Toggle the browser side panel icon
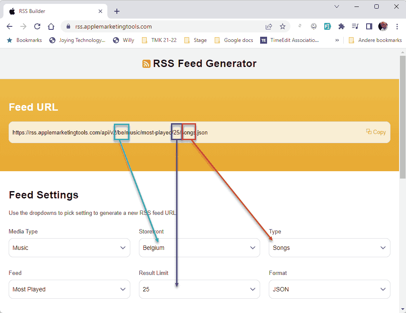The image size is (406, 313). [x=369, y=26]
